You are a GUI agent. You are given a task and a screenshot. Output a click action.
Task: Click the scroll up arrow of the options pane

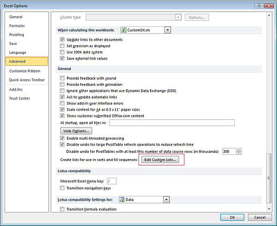(269, 15)
